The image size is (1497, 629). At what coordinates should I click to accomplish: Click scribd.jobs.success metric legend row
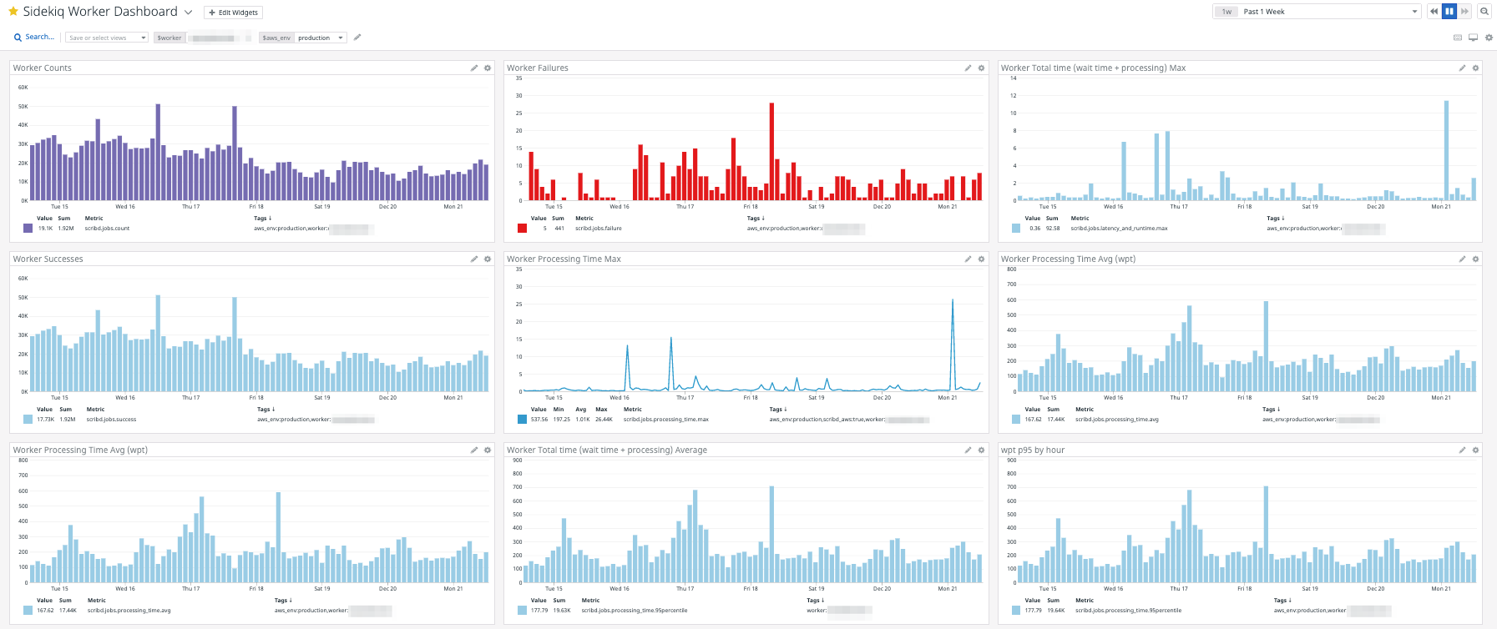click(199, 420)
